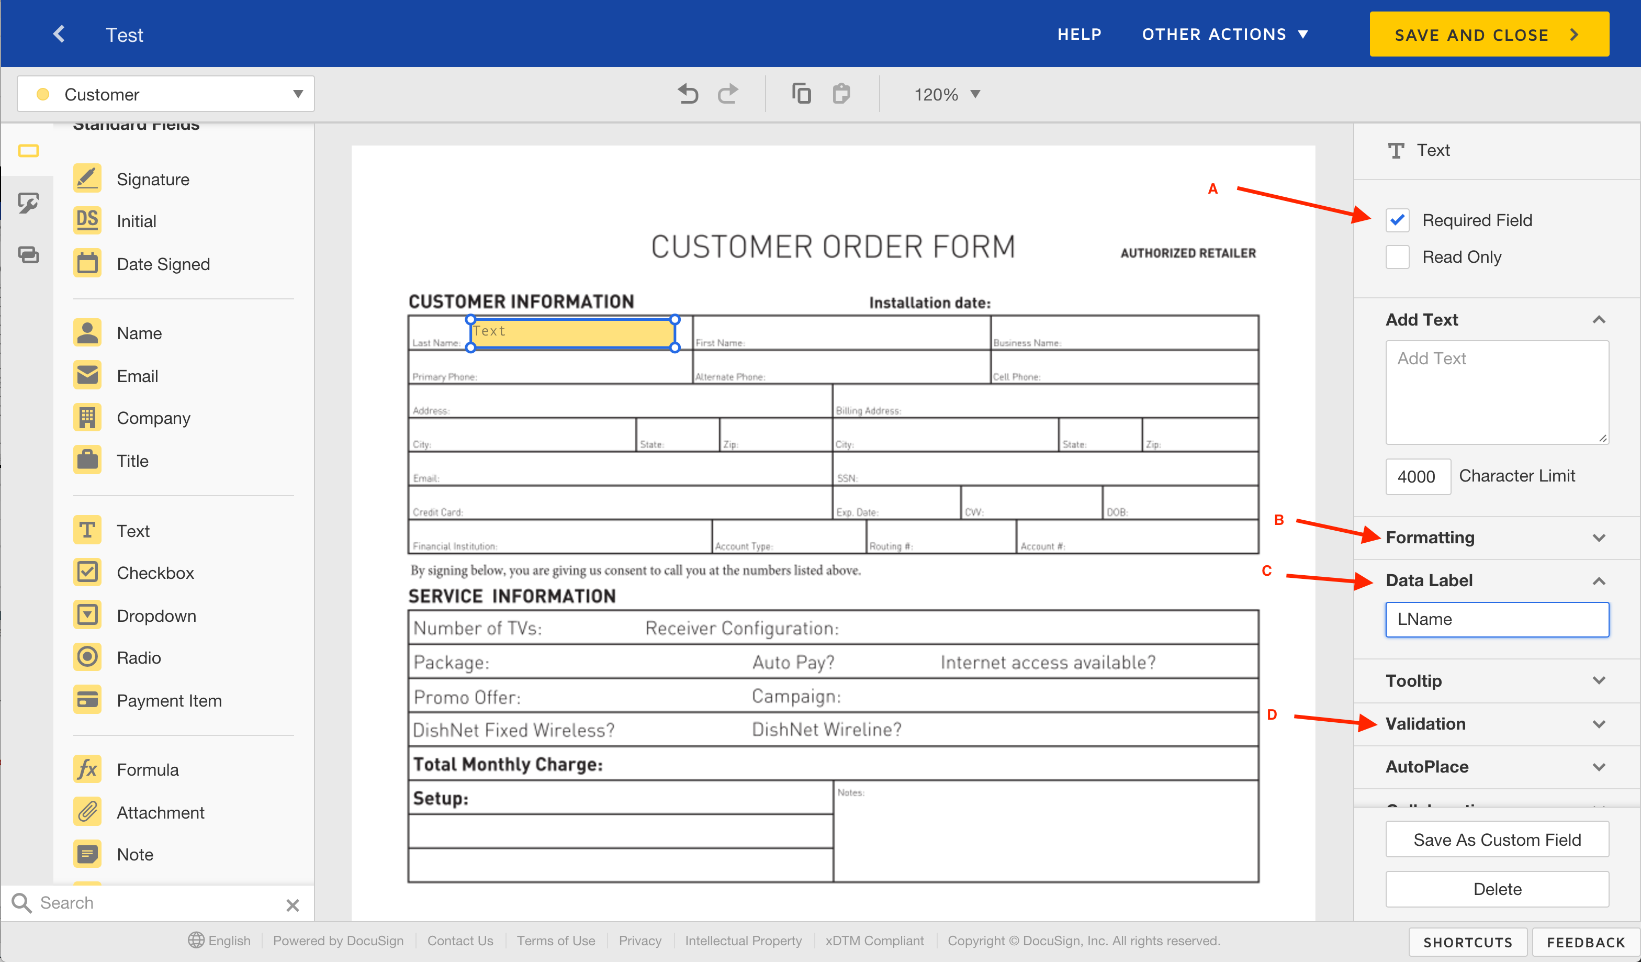Open the Feedback button

pos(1585,943)
